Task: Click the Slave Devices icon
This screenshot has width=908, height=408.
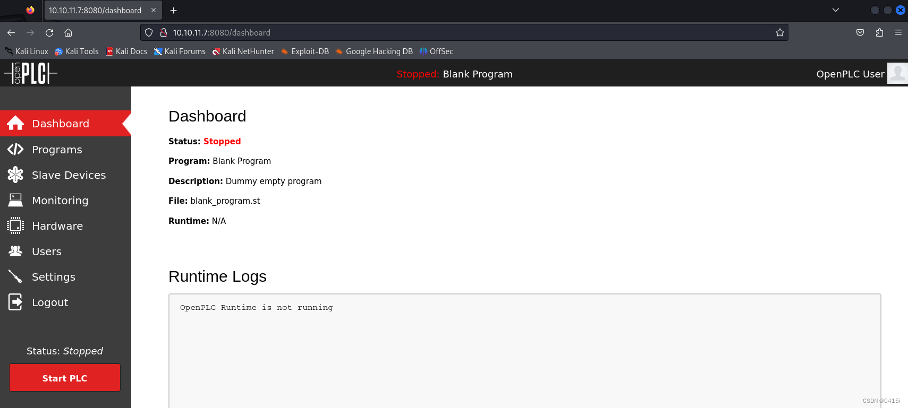Action: [x=15, y=175]
